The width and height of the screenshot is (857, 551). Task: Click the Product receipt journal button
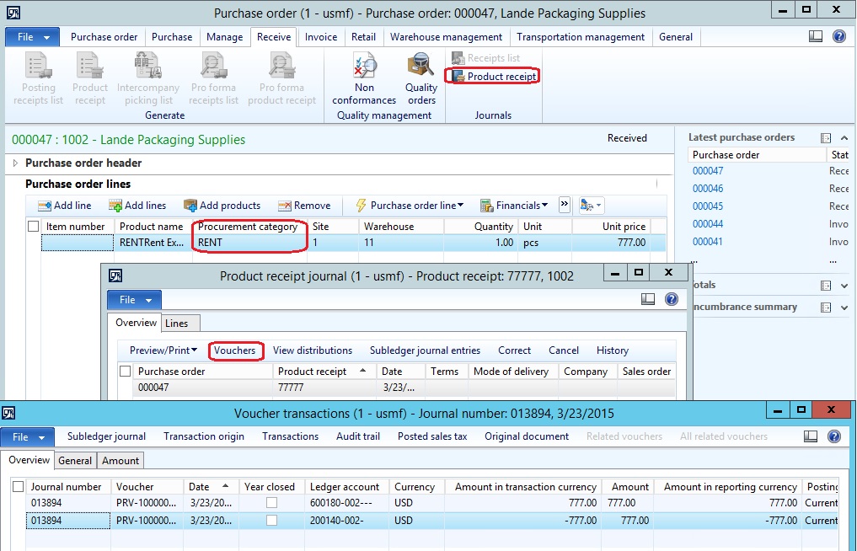tap(494, 77)
